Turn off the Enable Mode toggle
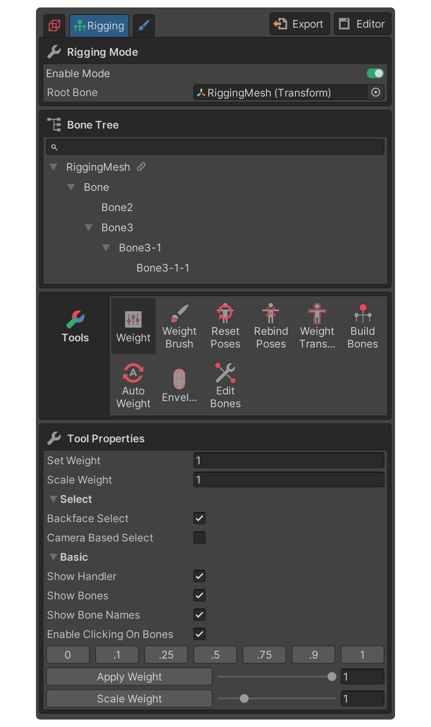431x727 pixels. [375, 73]
